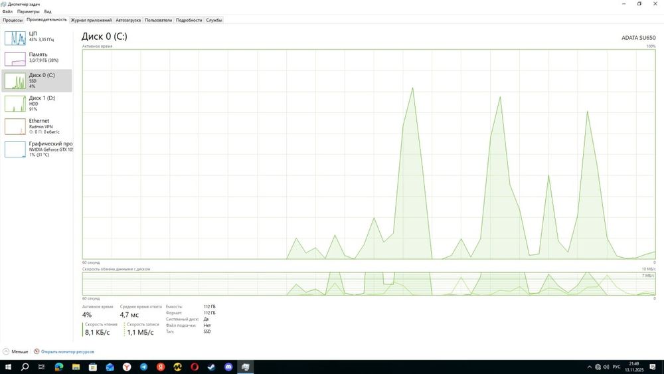The height and width of the screenshot is (374, 664).
Task: Select the Ethernet Radmin VPN item
Action: pyautogui.click(x=37, y=126)
